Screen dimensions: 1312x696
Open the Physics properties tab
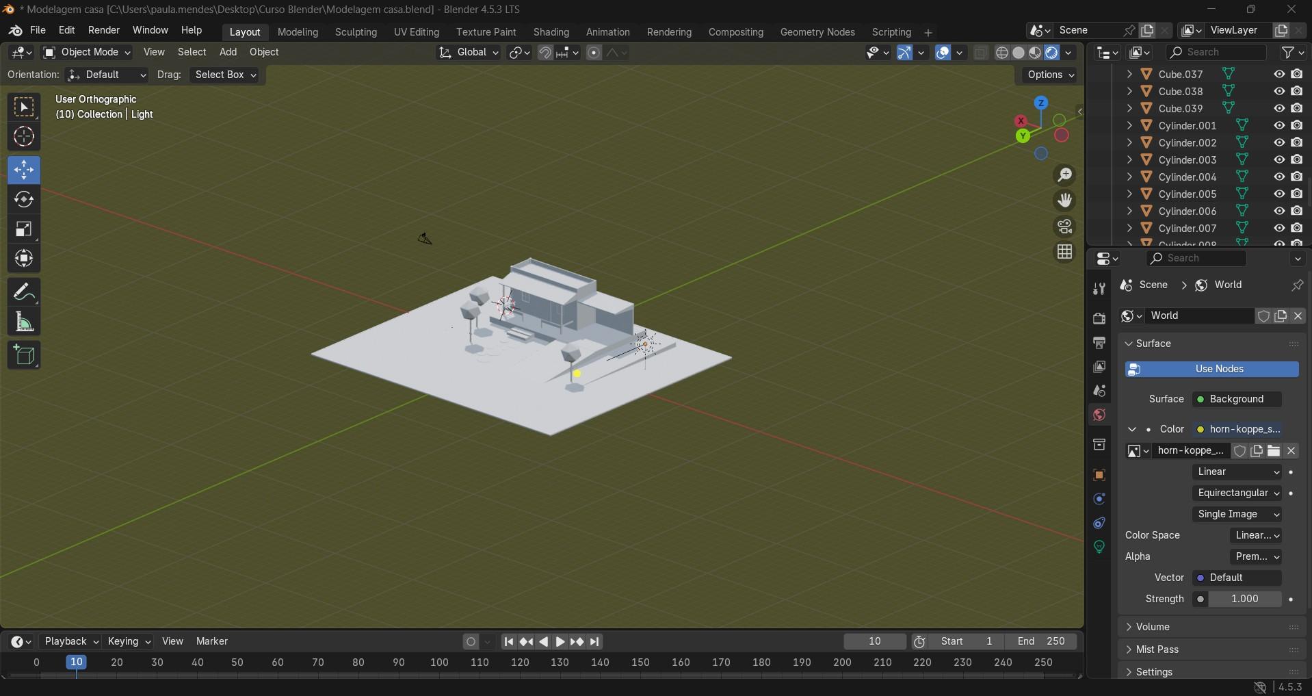point(1099,499)
